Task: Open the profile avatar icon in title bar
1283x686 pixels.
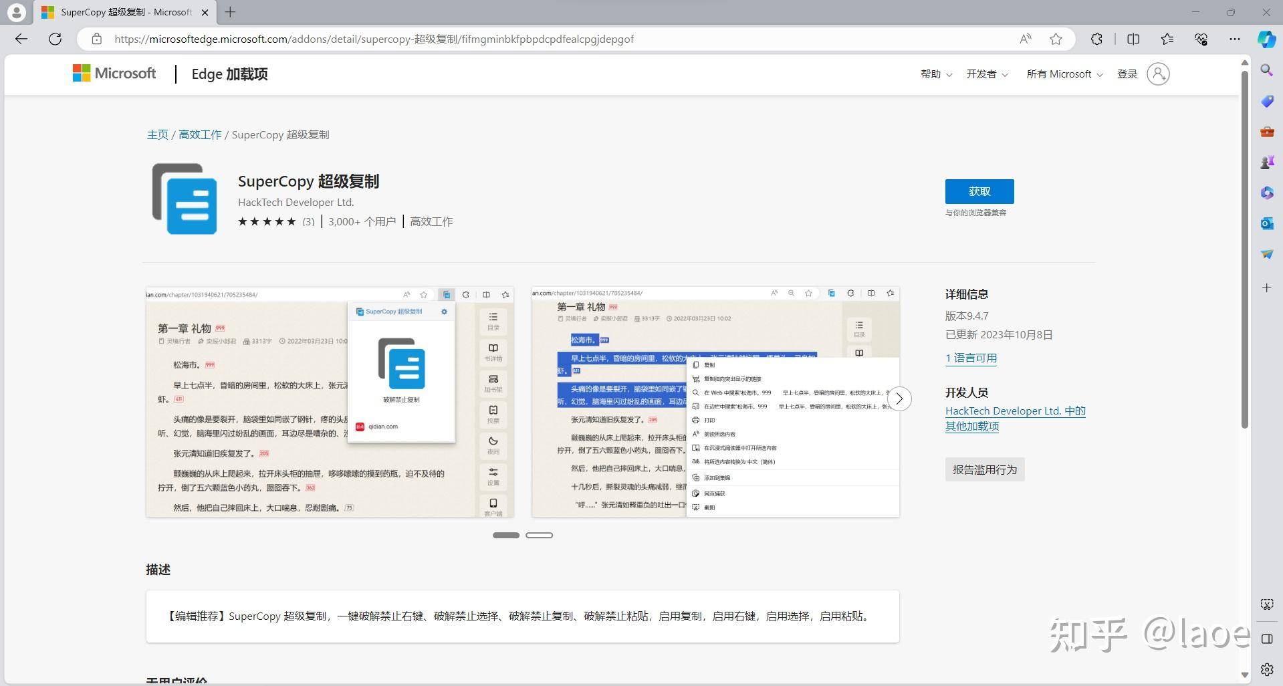Action: tap(17, 12)
